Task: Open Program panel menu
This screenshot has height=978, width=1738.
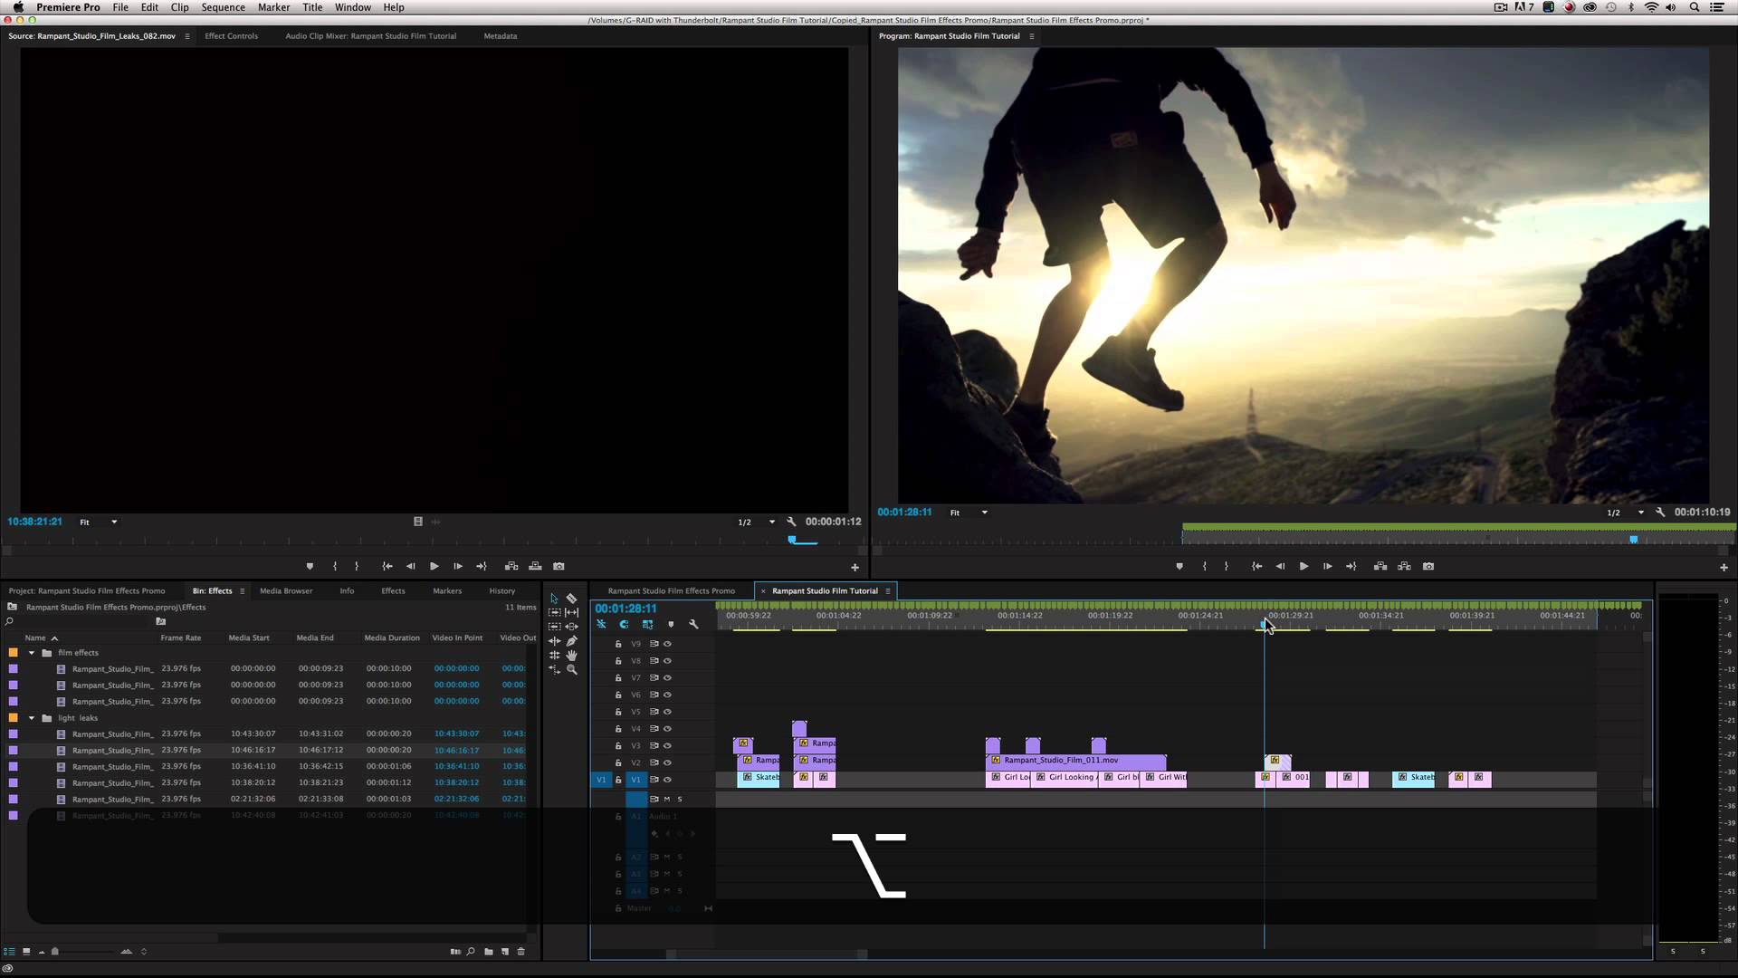Action: [1031, 36]
